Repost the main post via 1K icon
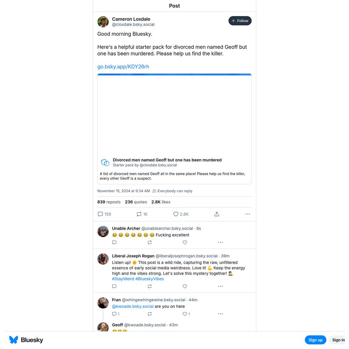Viewport: 349px width, 349px height. 142,214
